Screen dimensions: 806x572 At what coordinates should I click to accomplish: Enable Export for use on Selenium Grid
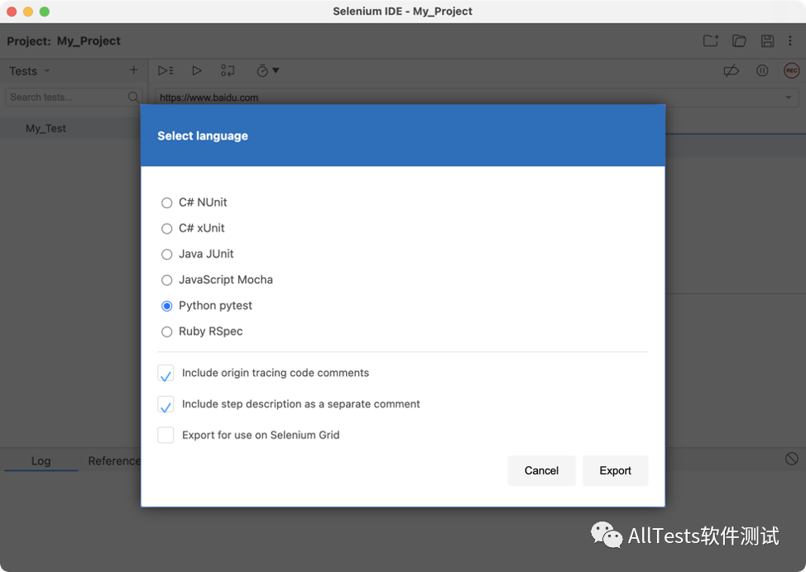[166, 435]
